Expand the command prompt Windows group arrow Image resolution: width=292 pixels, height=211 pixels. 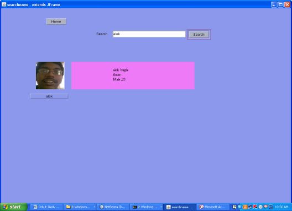tap(161, 207)
